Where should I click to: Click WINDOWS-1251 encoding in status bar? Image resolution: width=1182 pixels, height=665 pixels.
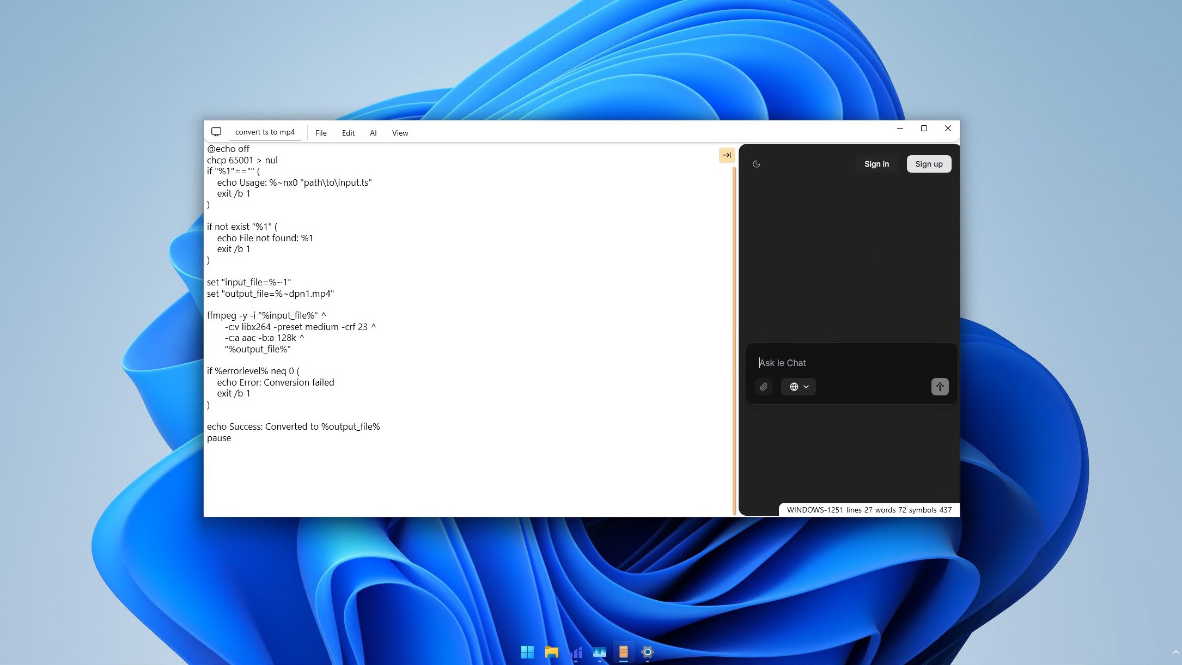814,510
